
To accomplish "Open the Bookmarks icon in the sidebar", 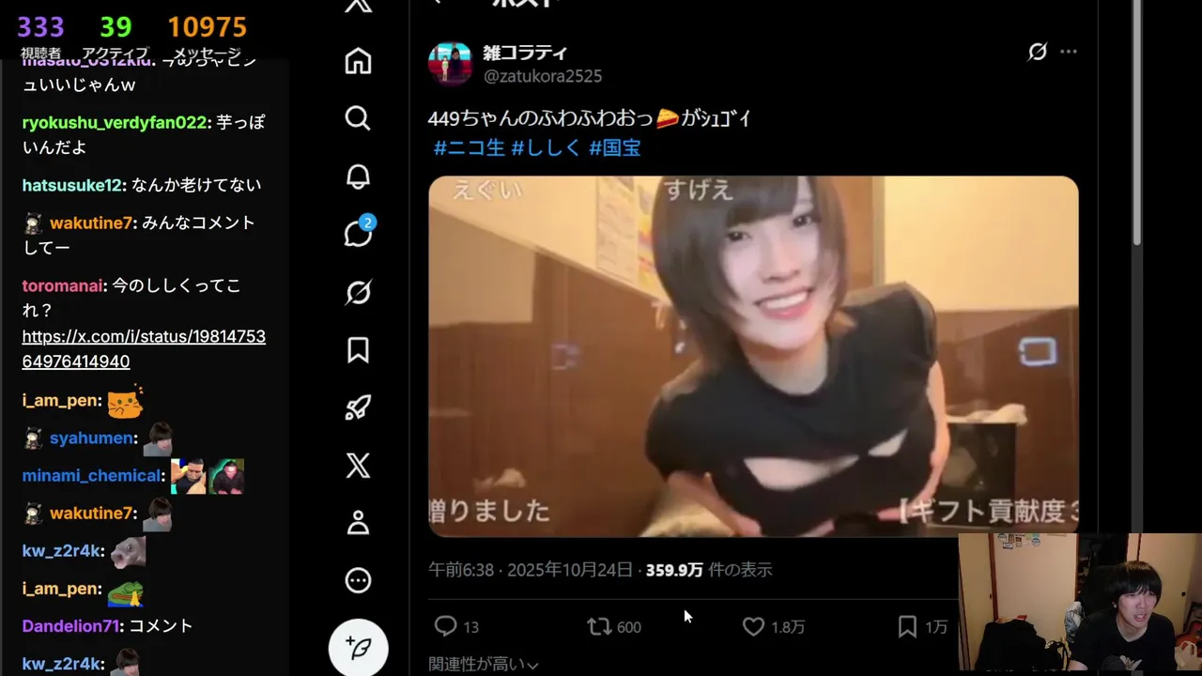I will click(358, 350).
